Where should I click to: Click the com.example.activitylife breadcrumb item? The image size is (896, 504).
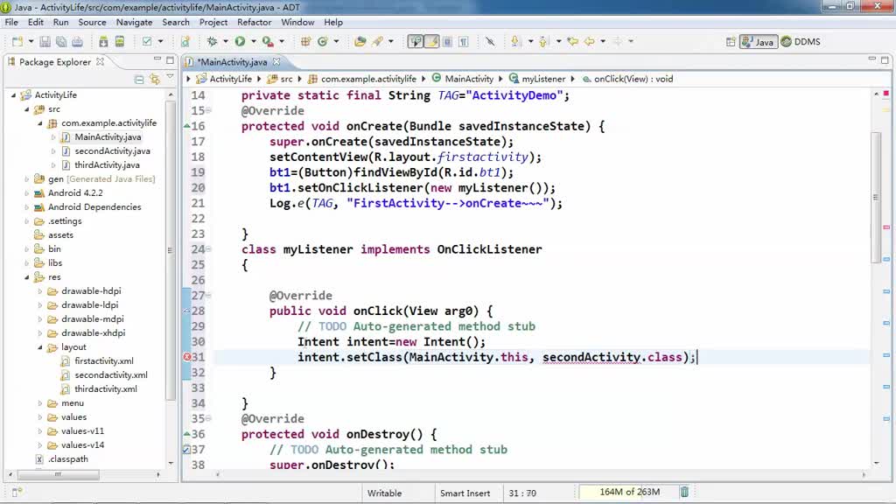(361, 79)
